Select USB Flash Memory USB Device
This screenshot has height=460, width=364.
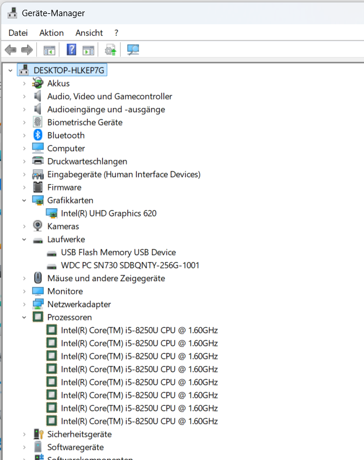pos(118,252)
